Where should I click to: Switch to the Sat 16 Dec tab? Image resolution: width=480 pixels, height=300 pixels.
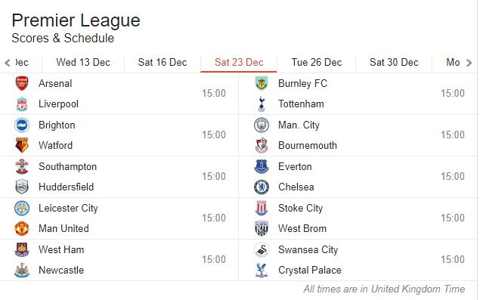pyautogui.click(x=163, y=63)
